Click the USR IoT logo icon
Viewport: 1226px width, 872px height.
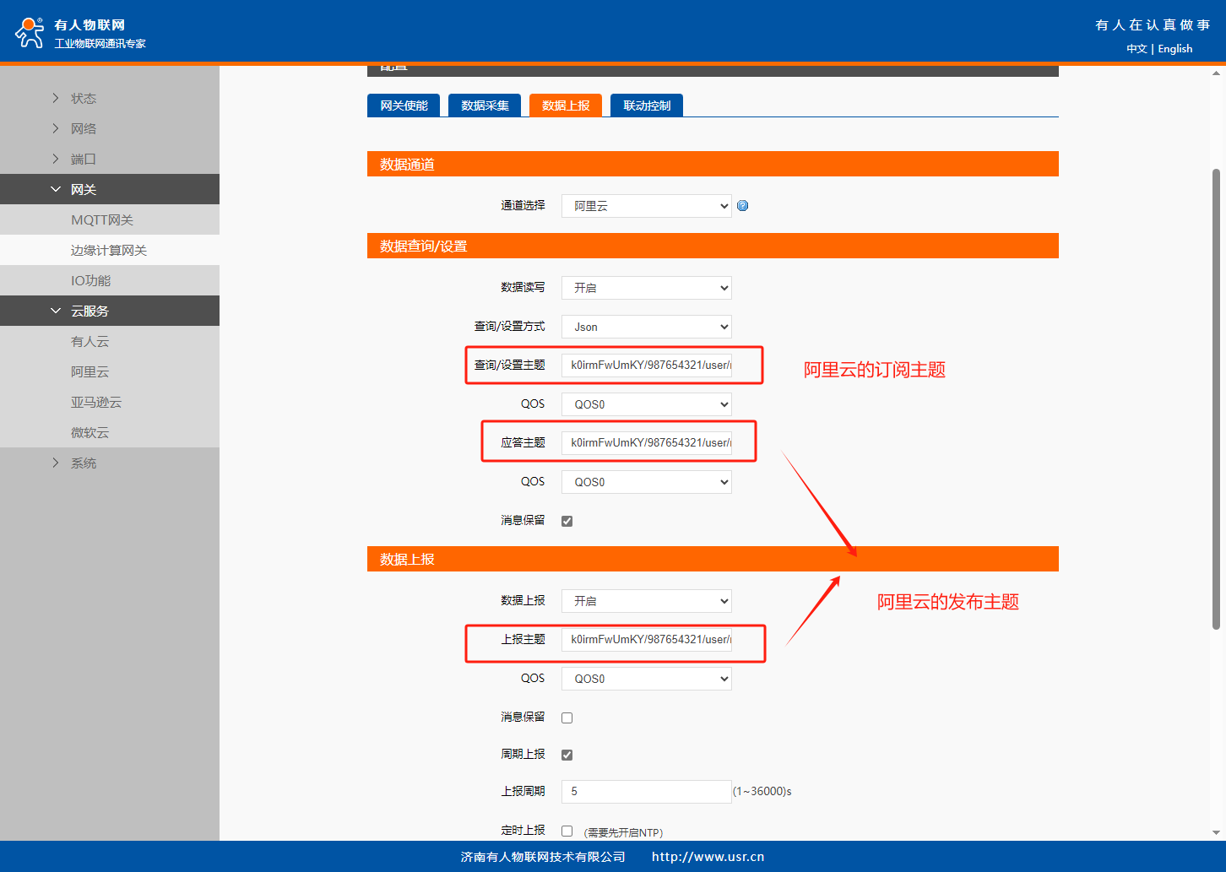pos(30,32)
